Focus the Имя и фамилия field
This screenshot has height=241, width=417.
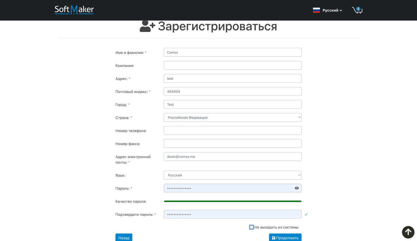tap(233, 52)
